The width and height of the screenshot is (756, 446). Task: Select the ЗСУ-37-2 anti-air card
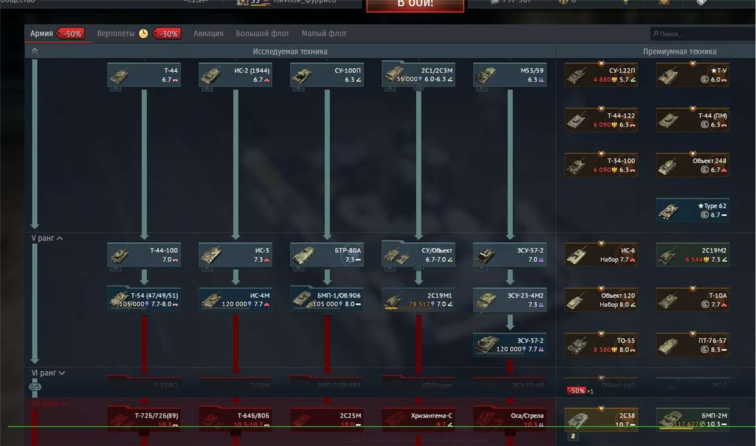[x=510, y=345]
